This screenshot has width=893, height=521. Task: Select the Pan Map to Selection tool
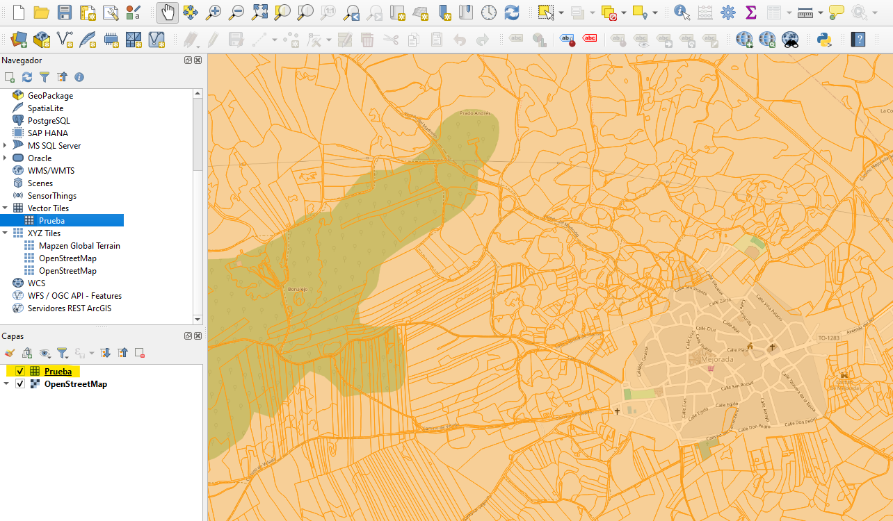[191, 12]
